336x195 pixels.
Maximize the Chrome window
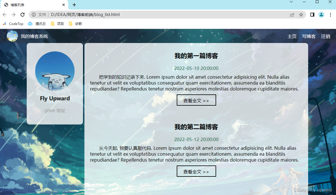tap(317, 2)
